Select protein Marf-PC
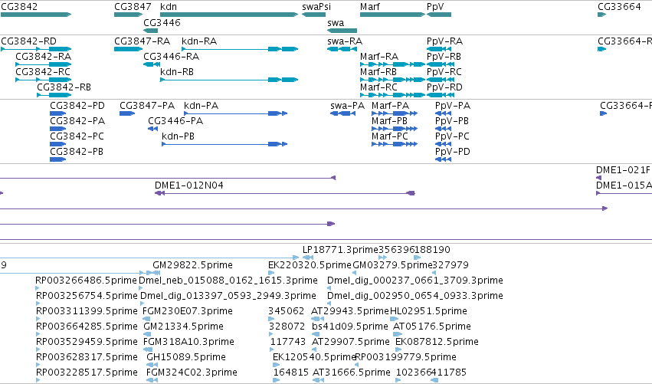 coord(390,136)
